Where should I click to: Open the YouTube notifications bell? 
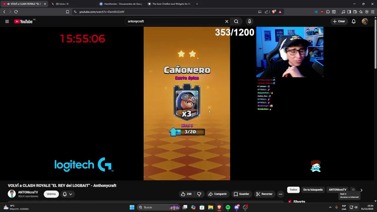354,21
